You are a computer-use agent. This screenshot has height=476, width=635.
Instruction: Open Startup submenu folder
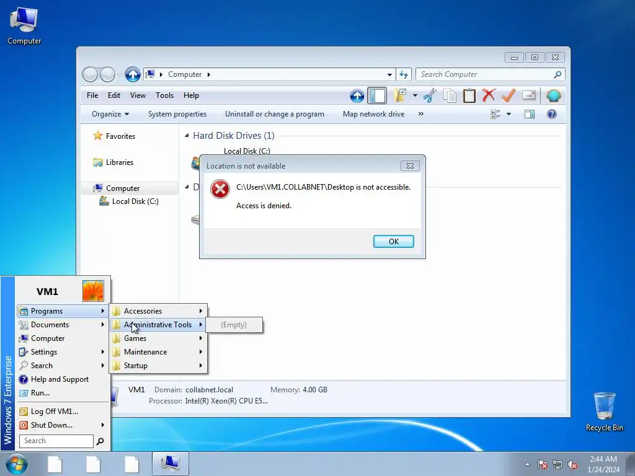[158, 366]
